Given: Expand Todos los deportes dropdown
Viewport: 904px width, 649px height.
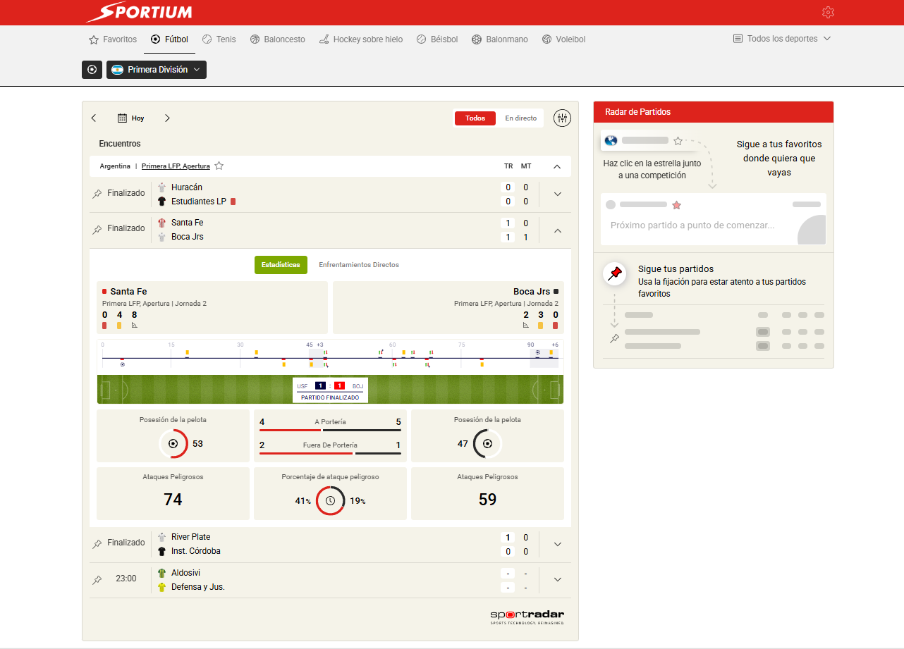Looking at the screenshot, I should coord(782,39).
